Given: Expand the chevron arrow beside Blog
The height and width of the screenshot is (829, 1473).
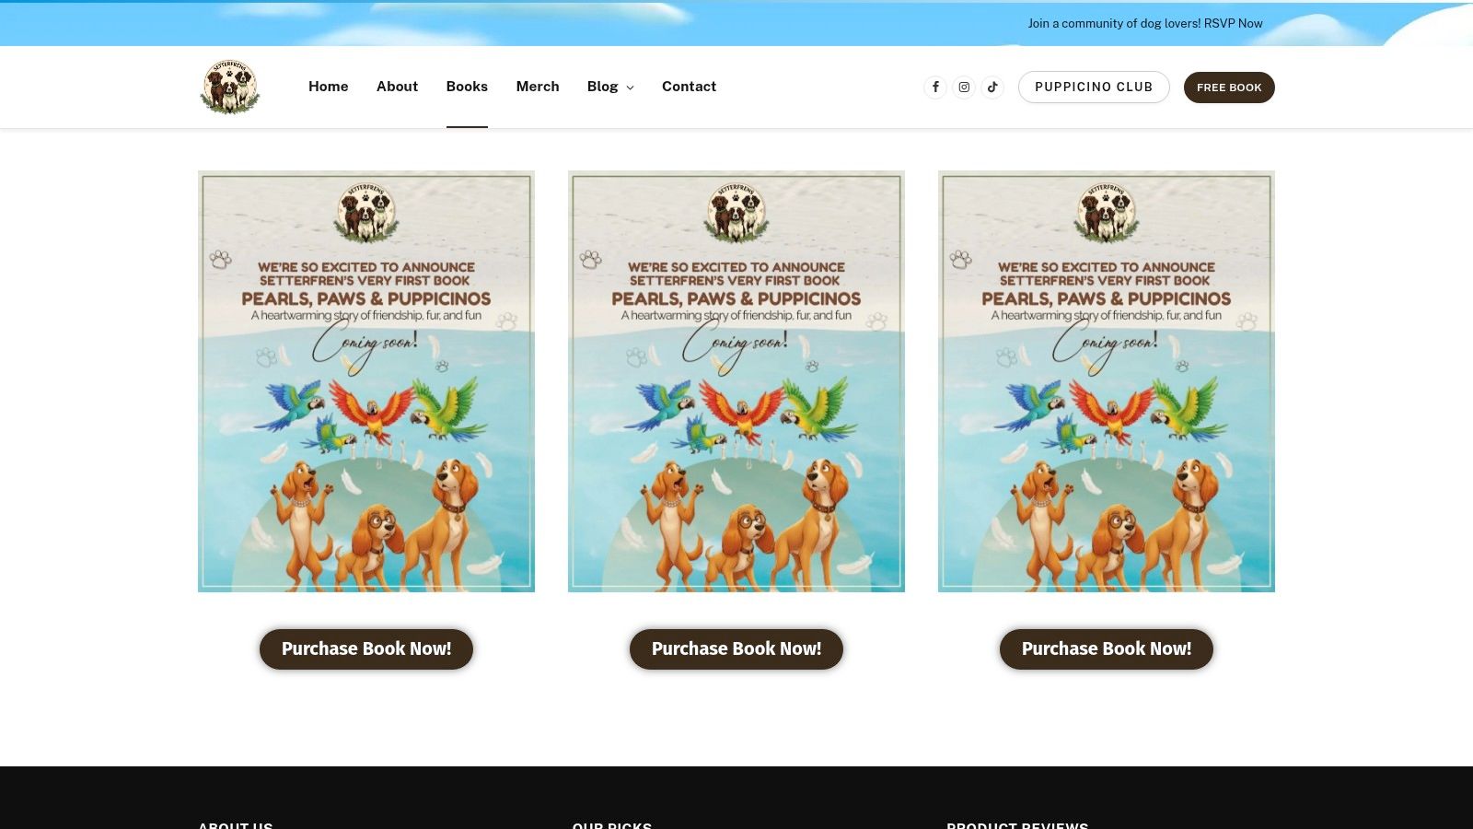Looking at the screenshot, I should (631, 88).
